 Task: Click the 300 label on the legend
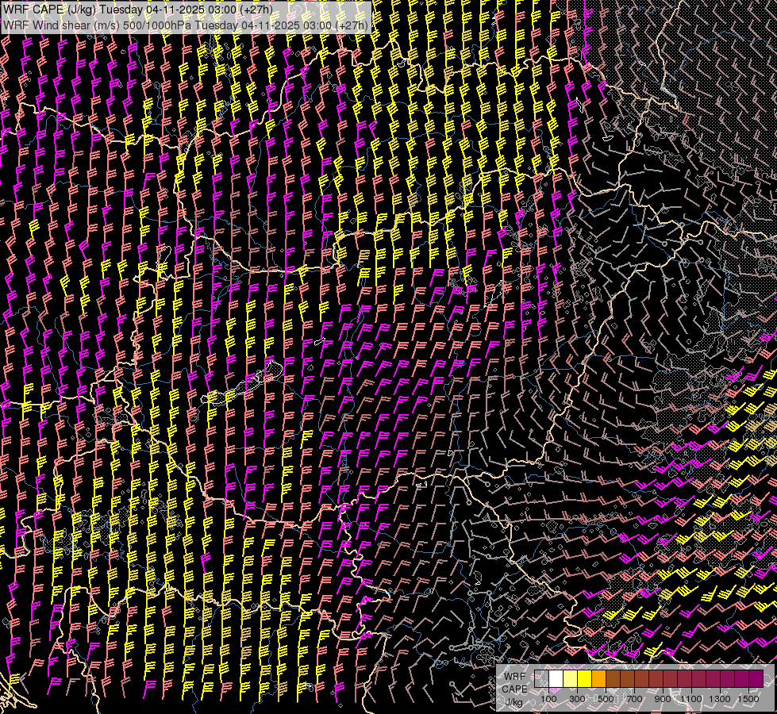tap(577, 699)
